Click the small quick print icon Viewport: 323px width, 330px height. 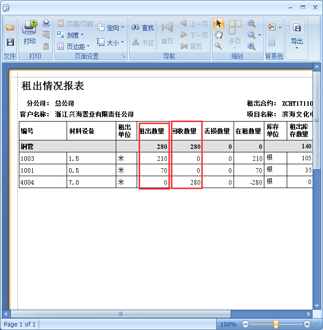[46, 23]
